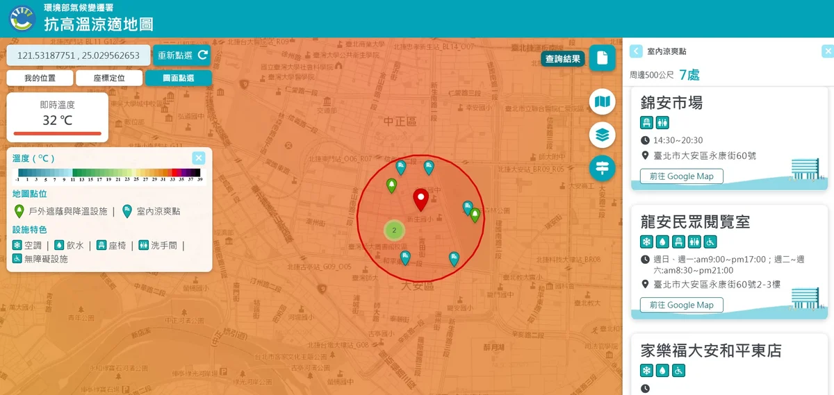Close the temperature legend panel
834x395 pixels.
point(199,158)
